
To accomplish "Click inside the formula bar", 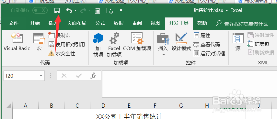I will pos(190,84).
